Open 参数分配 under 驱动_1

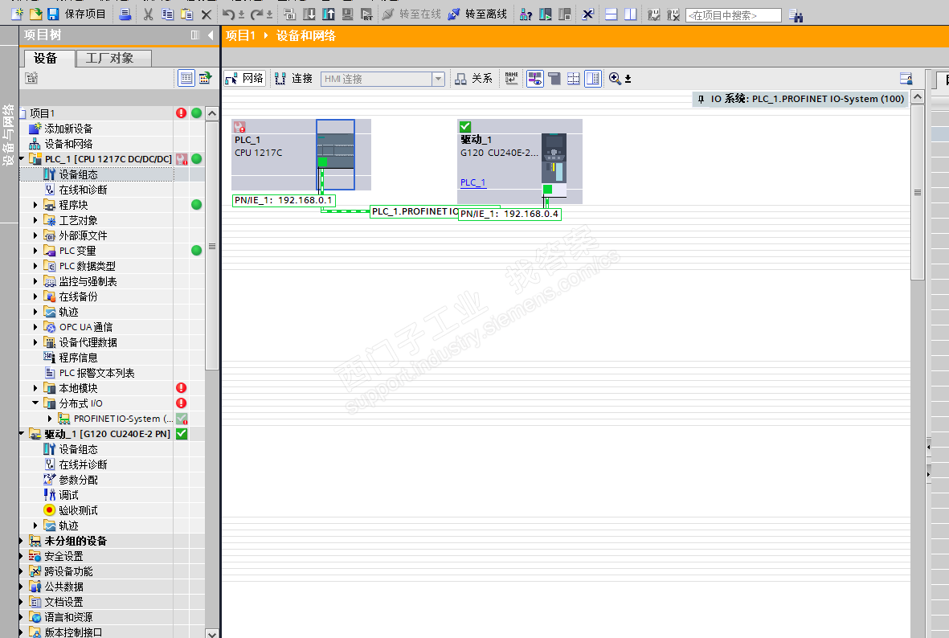click(78, 480)
